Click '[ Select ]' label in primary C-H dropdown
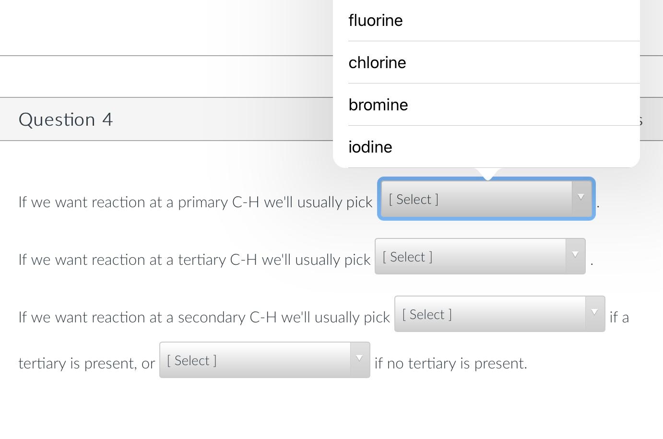 tap(414, 200)
